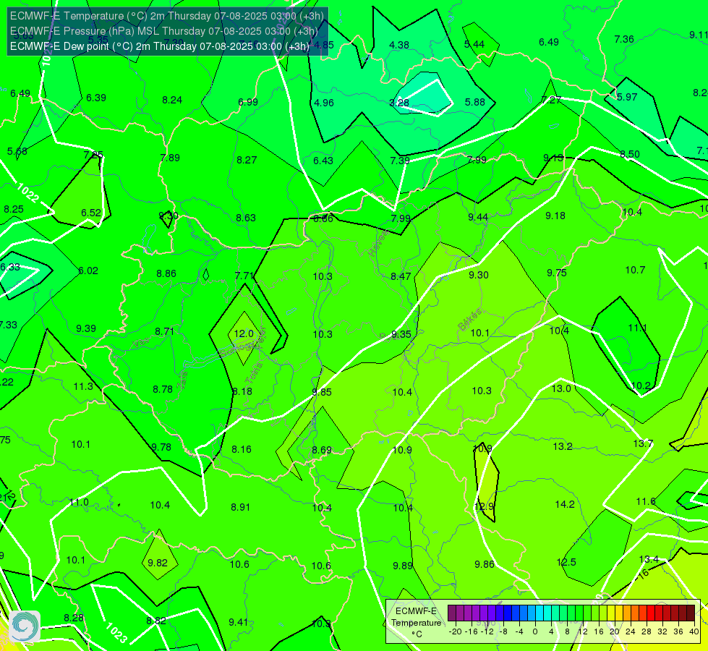708x651 pixels.
Task: Click the warmest map value 14.2
Action: tap(565, 505)
